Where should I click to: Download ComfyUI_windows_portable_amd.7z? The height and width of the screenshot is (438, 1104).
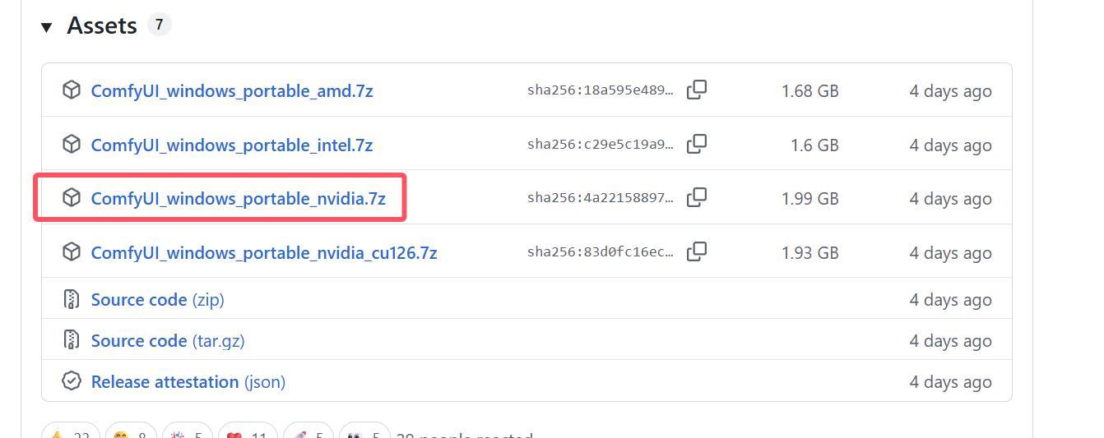coord(232,90)
